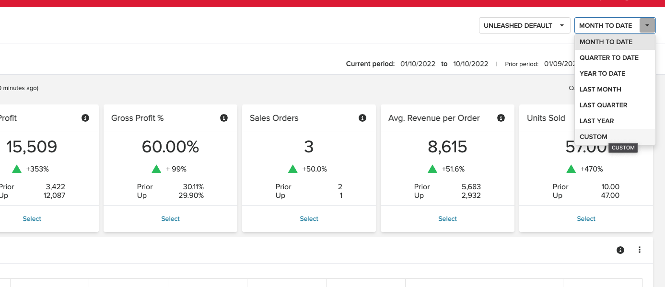This screenshot has width=665, height=287.
Task: Select LAST YEAR in the period menu
Action: (x=597, y=121)
